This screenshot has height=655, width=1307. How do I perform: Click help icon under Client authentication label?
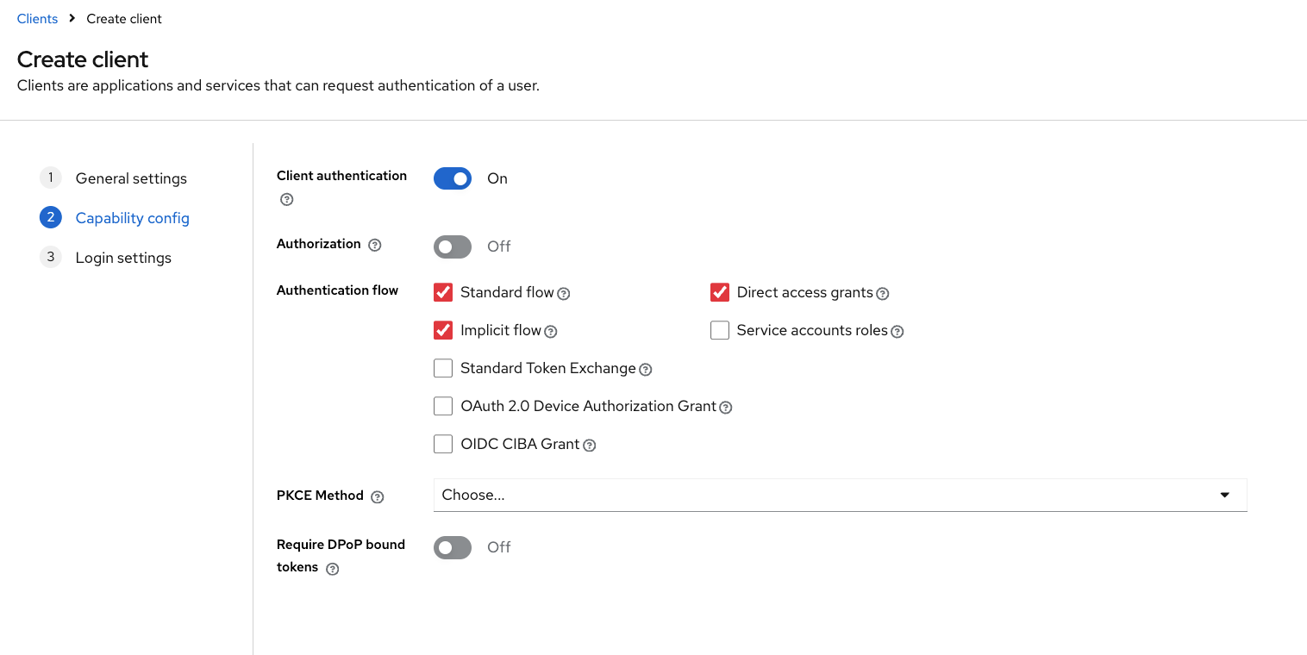pyautogui.click(x=287, y=199)
